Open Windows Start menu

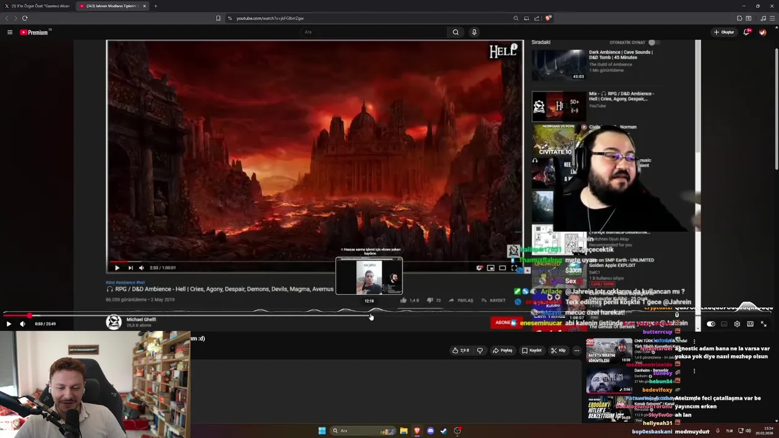[322, 431]
